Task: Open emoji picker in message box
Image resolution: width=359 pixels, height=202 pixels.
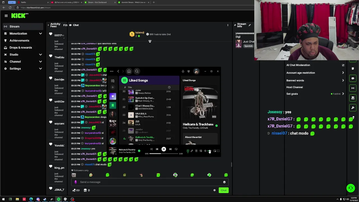Action: click(224, 182)
